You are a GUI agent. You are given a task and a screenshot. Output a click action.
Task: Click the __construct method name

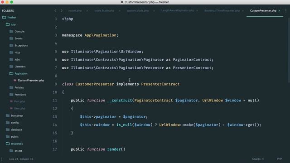coord(120,101)
